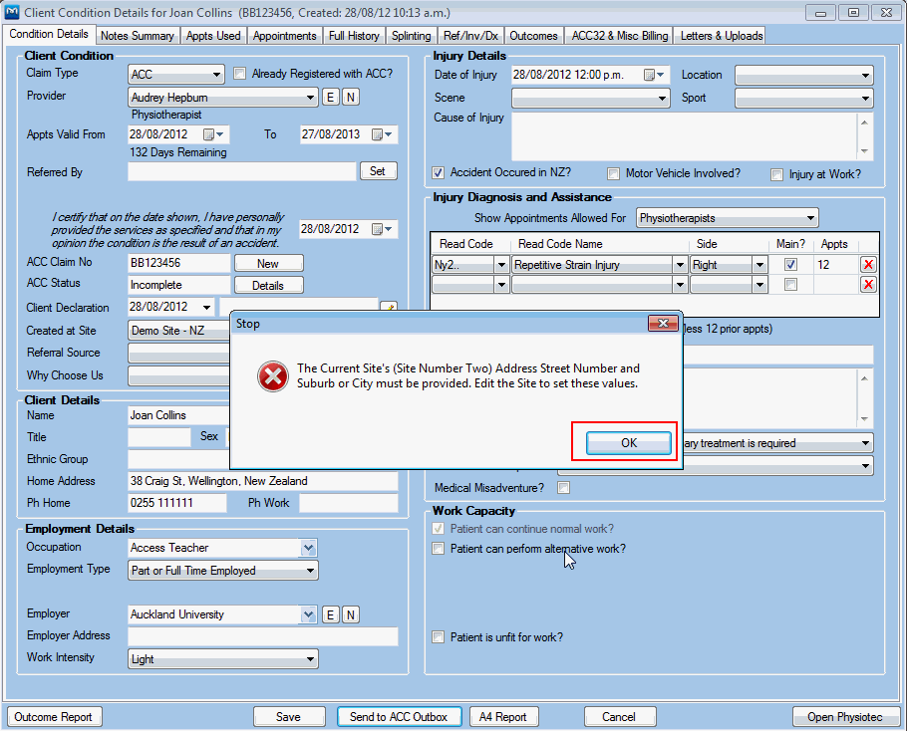
Task: Open the ACC32 & Misc Billing tab
Action: coord(619,36)
